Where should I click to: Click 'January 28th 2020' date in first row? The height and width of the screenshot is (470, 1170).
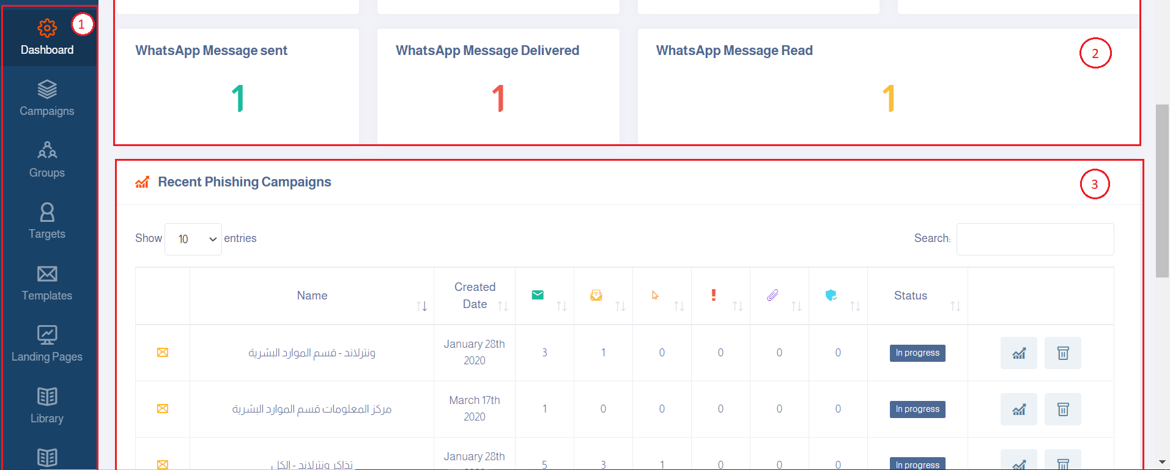point(475,352)
